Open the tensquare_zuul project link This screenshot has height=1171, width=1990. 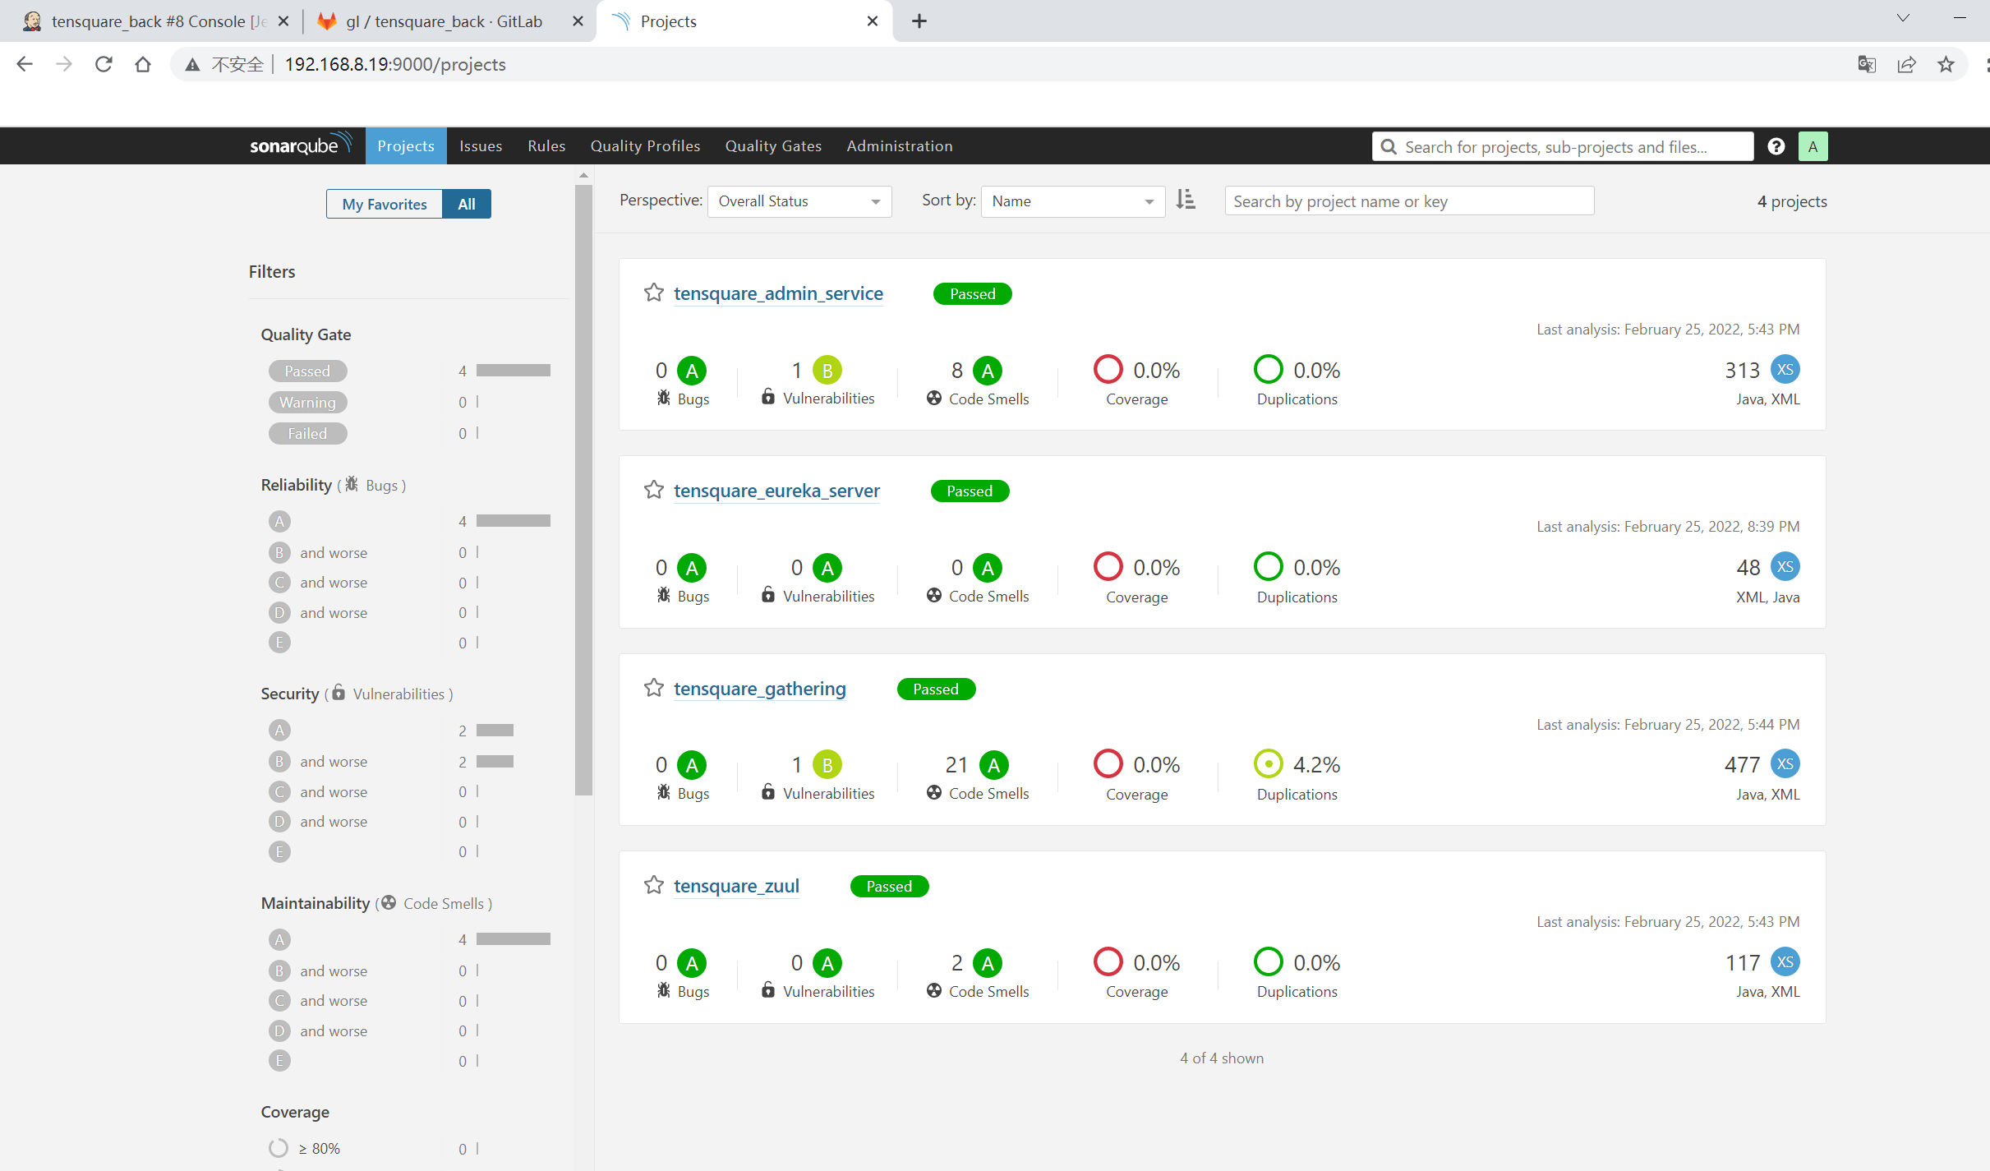736,886
